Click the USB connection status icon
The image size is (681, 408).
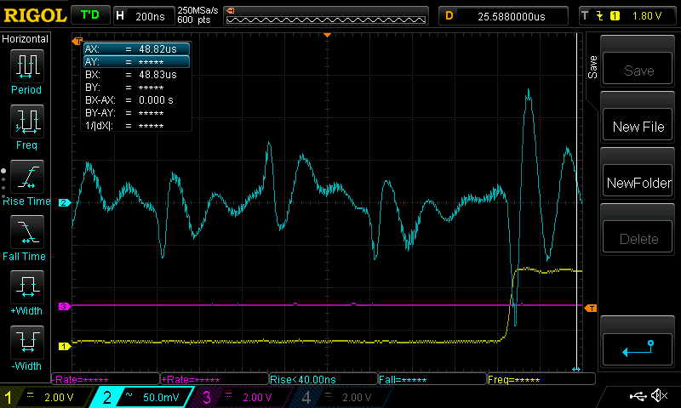click(x=638, y=396)
